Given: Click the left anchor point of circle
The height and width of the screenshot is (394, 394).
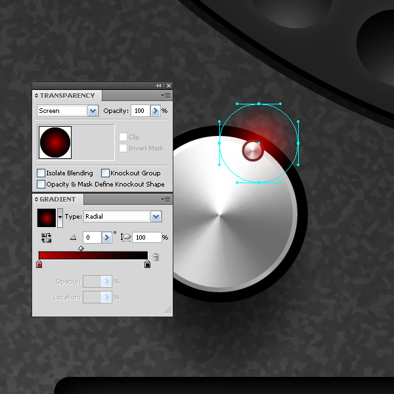Looking at the screenshot, I should pyautogui.click(x=219, y=143).
